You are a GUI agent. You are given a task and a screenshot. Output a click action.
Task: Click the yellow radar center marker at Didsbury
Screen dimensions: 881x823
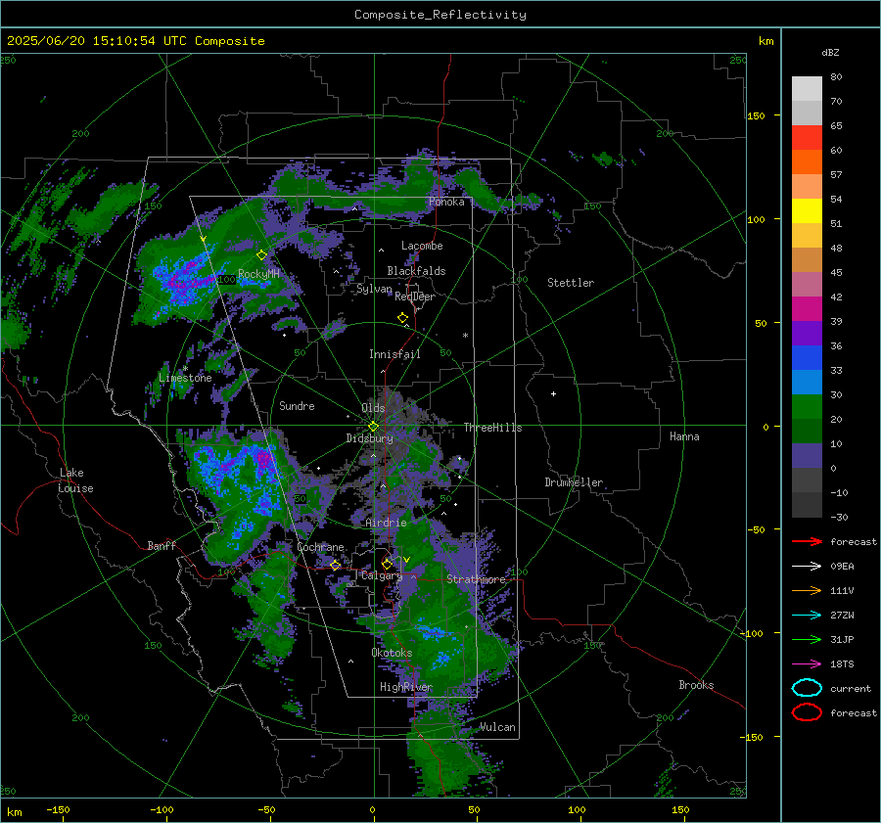click(373, 427)
